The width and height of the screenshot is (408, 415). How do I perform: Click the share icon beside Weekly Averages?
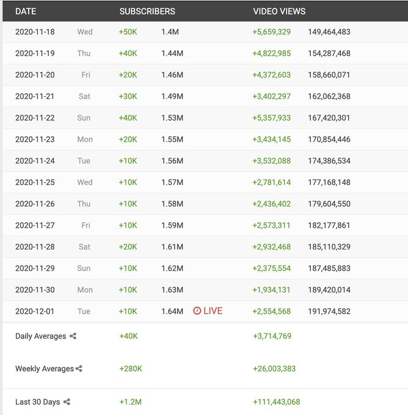point(79,369)
